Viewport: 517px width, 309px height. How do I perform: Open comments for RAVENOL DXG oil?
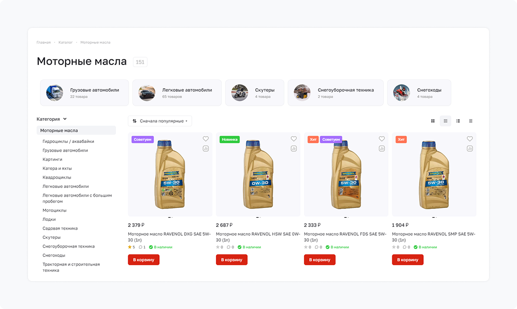[x=142, y=247]
